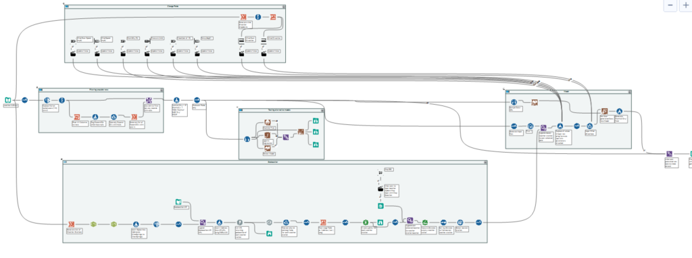This screenshot has height=258, width=692.
Task: Click the purple Find Replace tool in right container
Action: click(x=544, y=128)
